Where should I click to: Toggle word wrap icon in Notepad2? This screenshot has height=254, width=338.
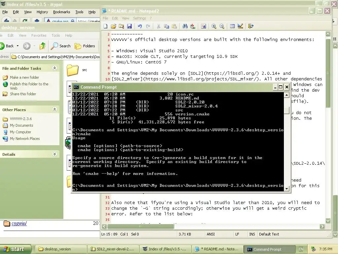[x=203, y=26]
